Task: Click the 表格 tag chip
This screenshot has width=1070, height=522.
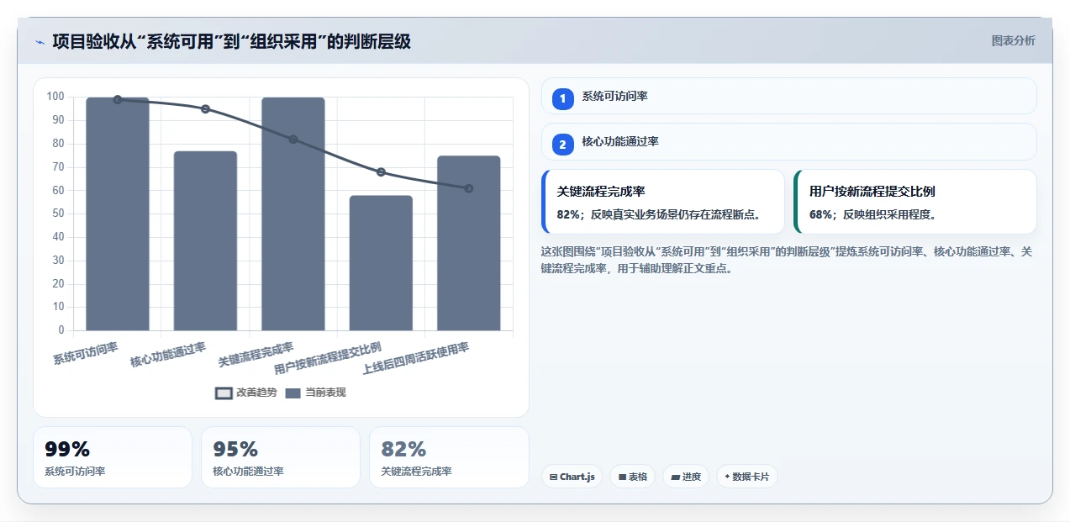Action: coord(632,477)
